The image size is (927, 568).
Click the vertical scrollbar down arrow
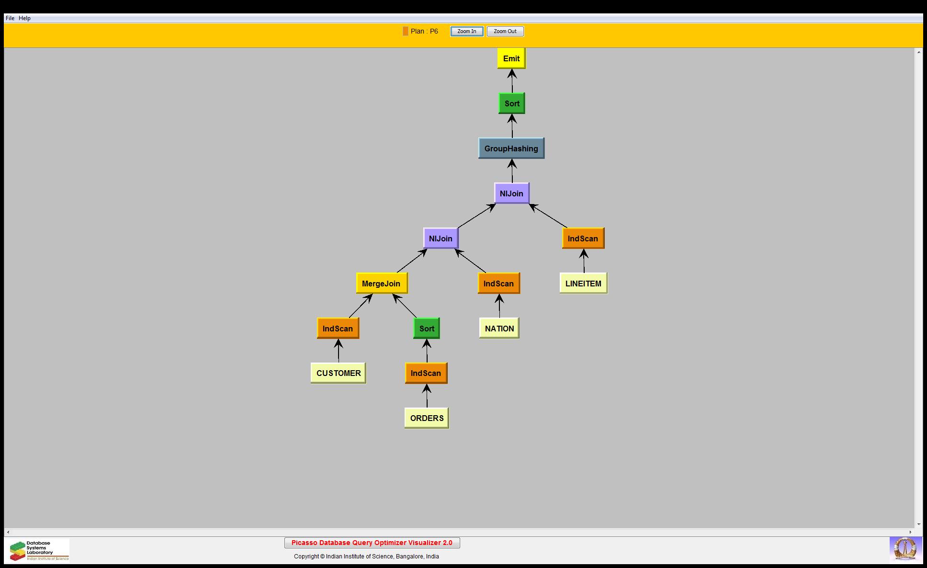[x=918, y=524]
